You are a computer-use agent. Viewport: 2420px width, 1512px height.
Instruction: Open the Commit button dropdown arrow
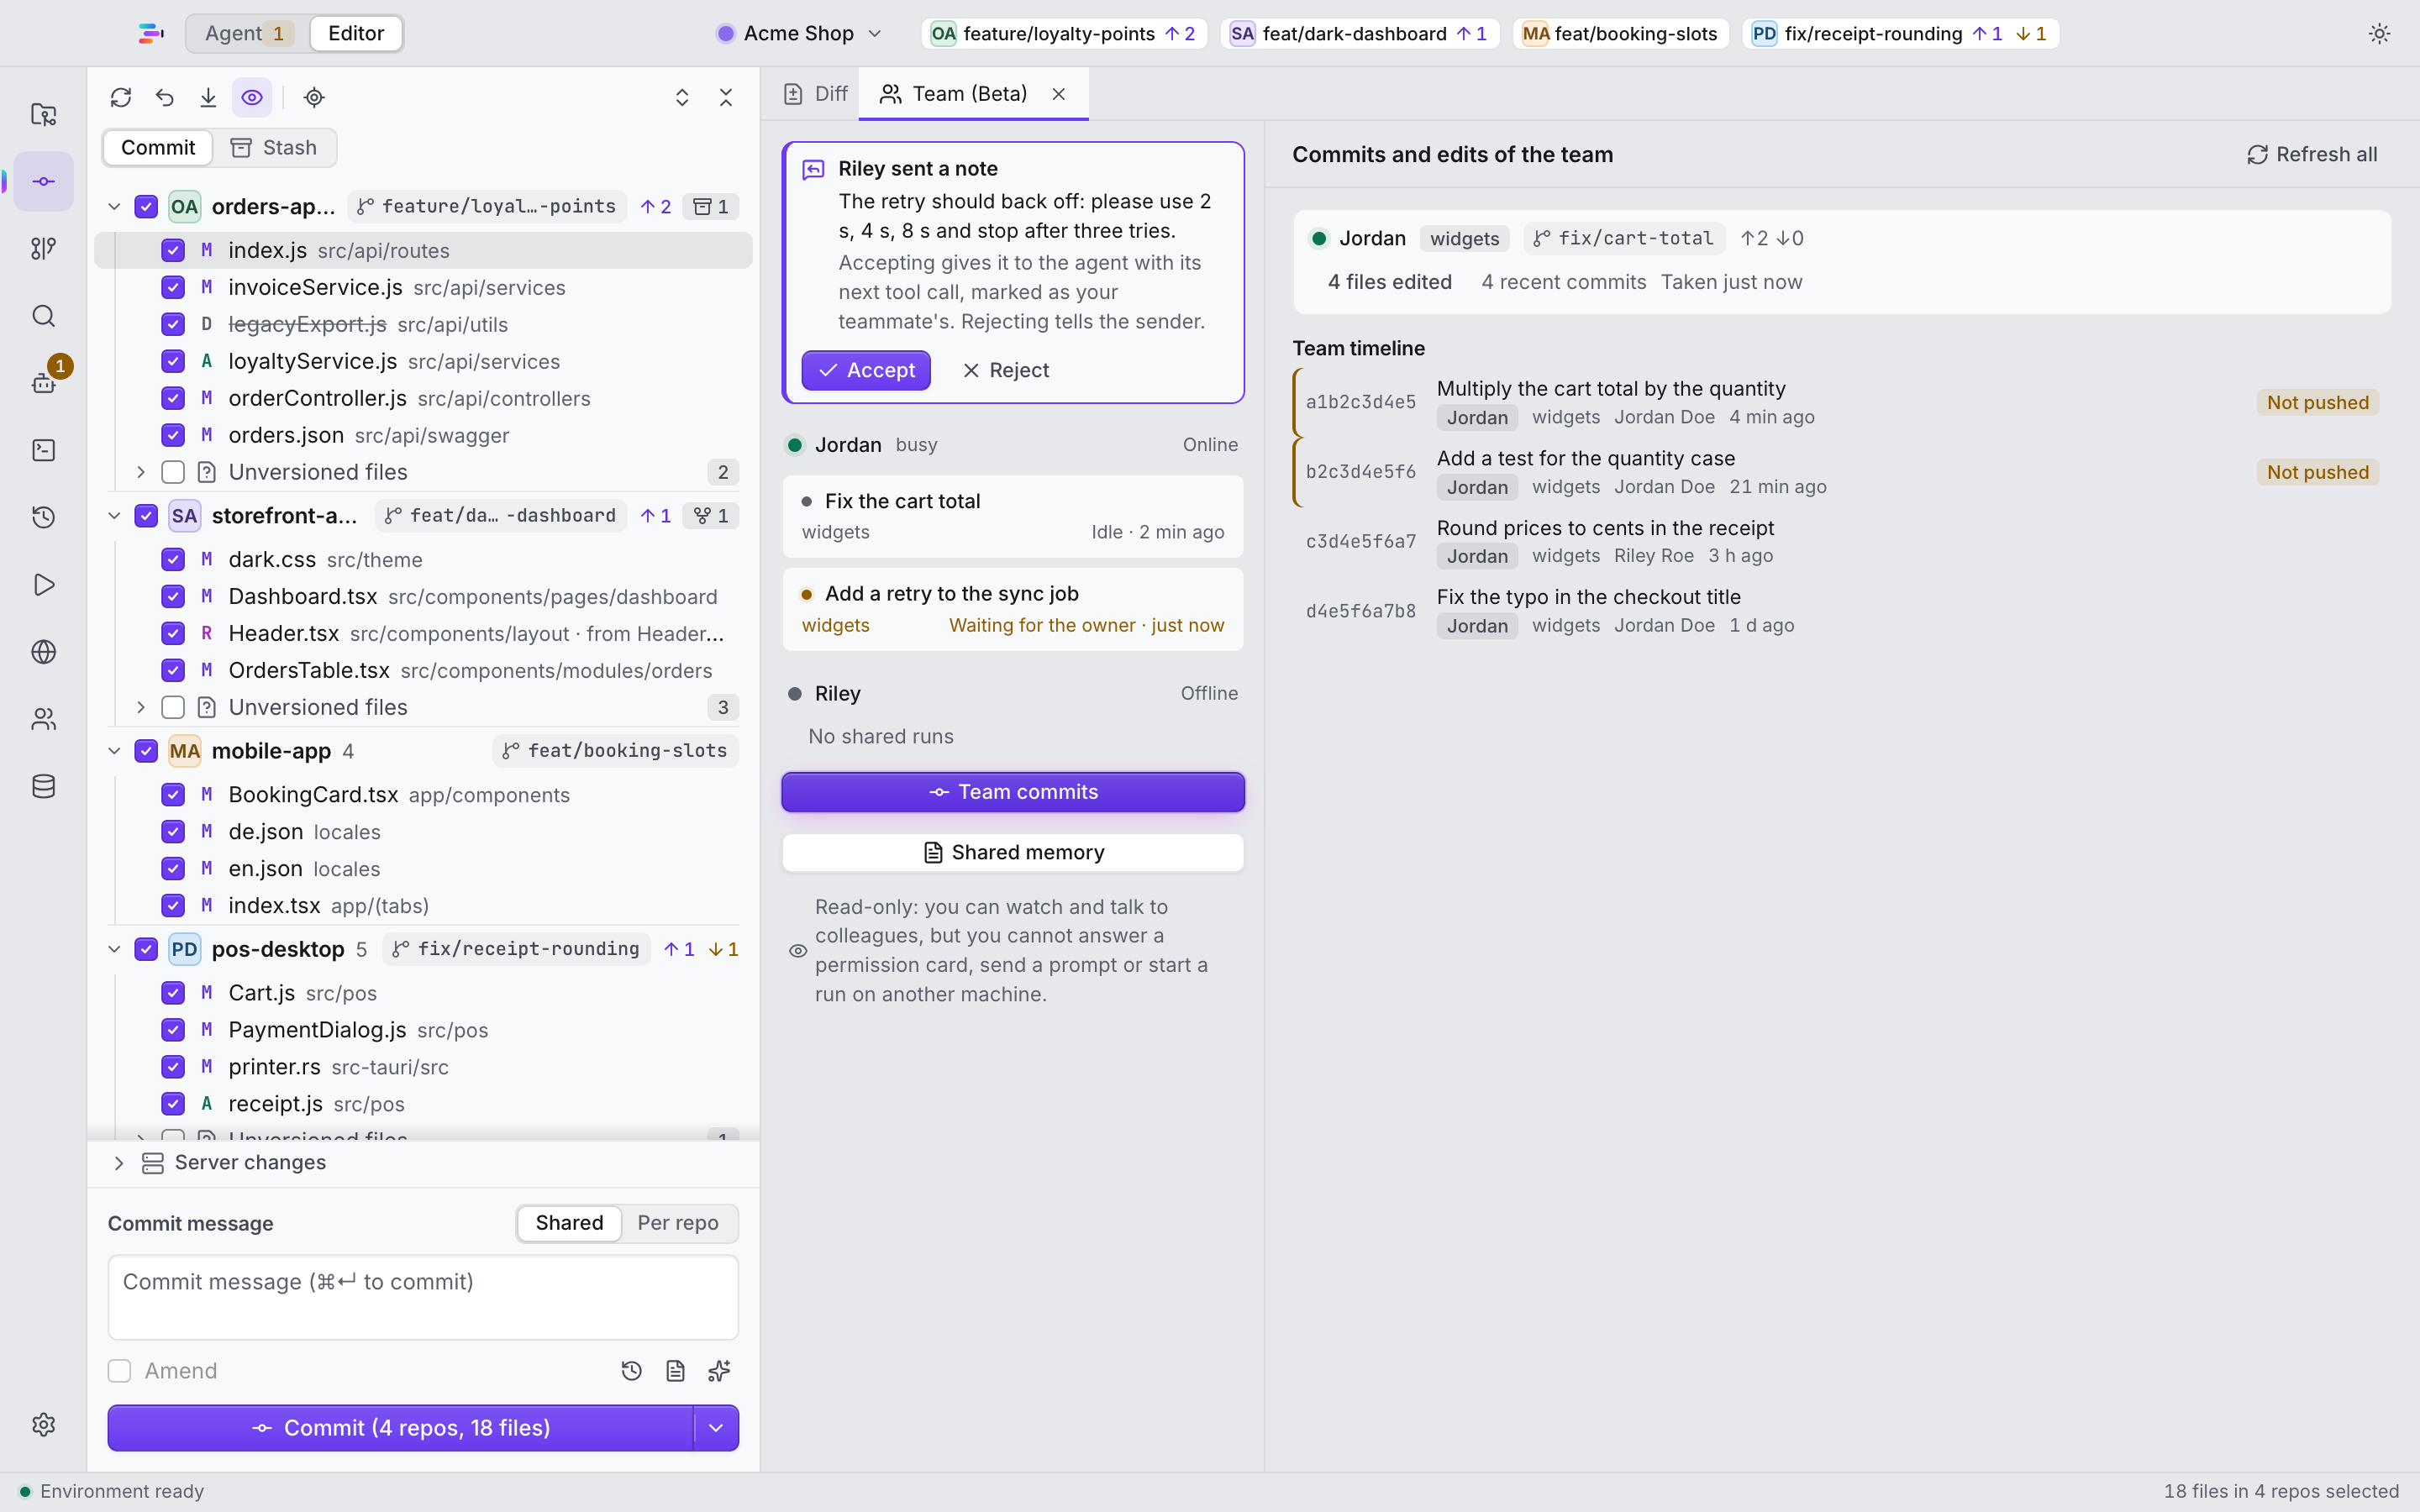tap(716, 1428)
